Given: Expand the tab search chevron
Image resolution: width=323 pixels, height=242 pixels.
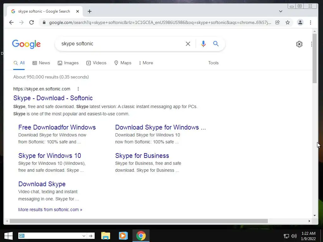Looking at the screenshot, I should [x=280, y=11].
